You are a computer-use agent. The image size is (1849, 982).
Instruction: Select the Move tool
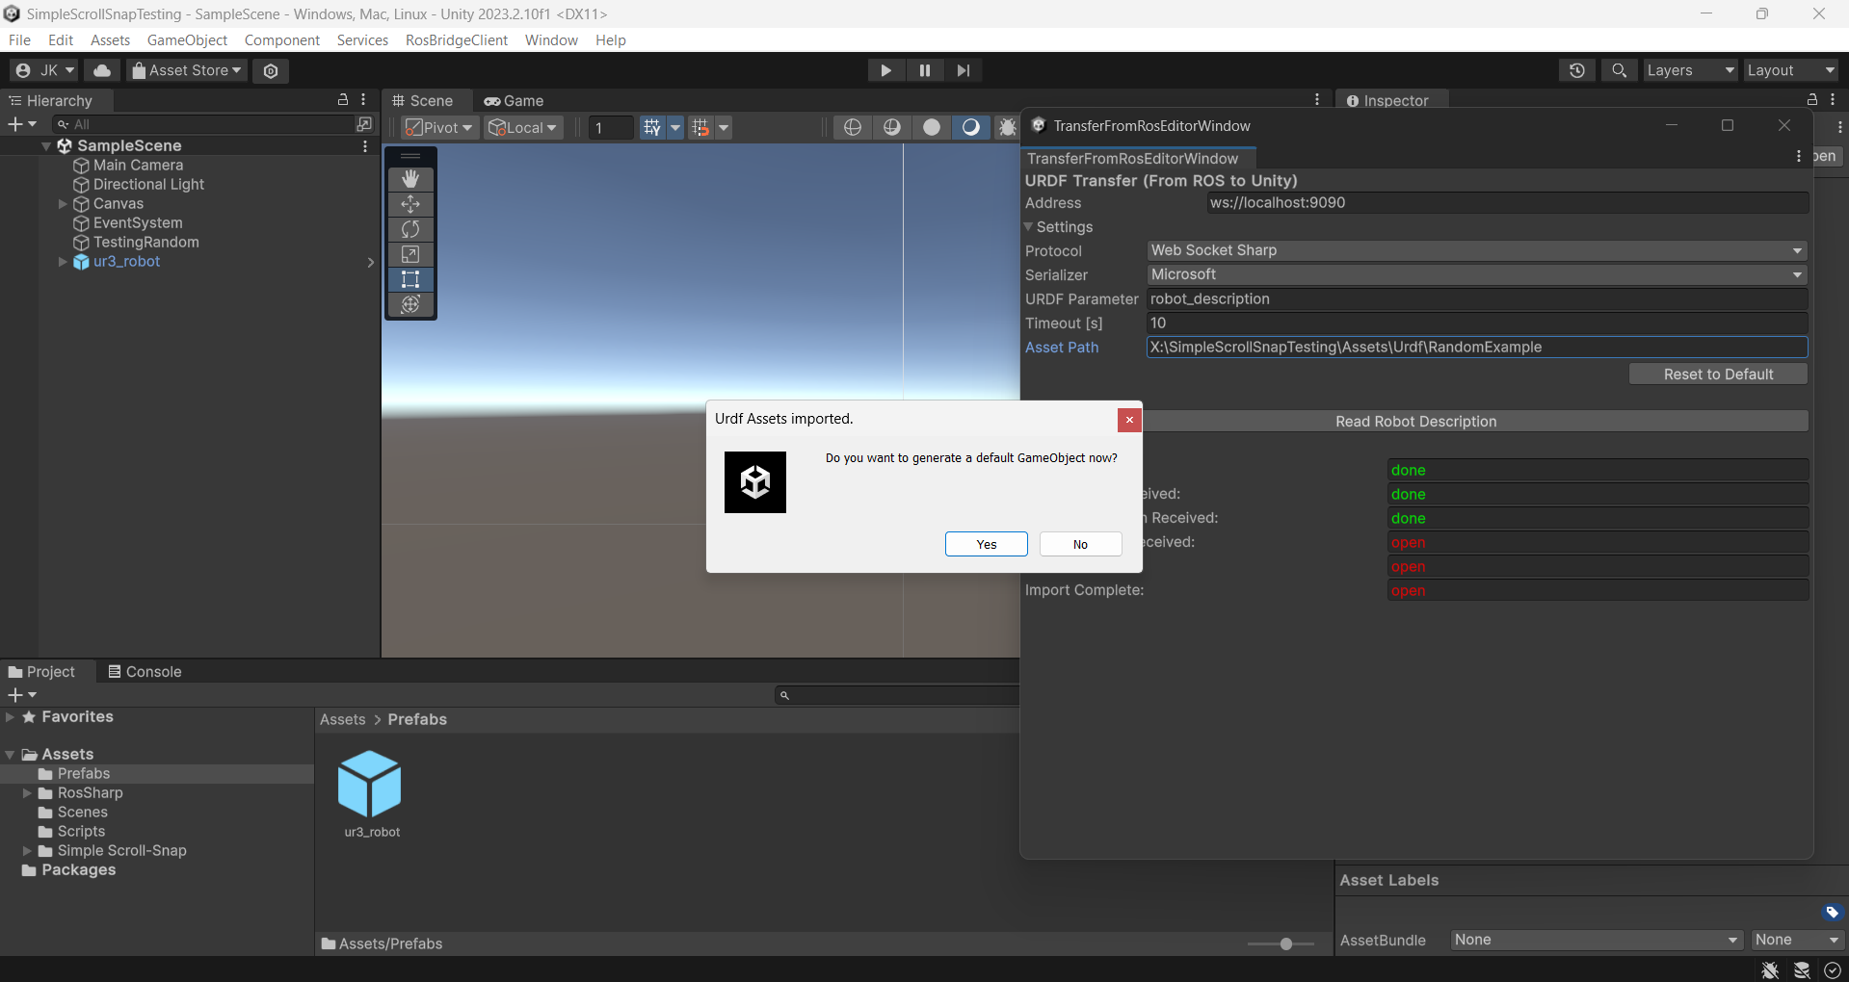(410, 204)
